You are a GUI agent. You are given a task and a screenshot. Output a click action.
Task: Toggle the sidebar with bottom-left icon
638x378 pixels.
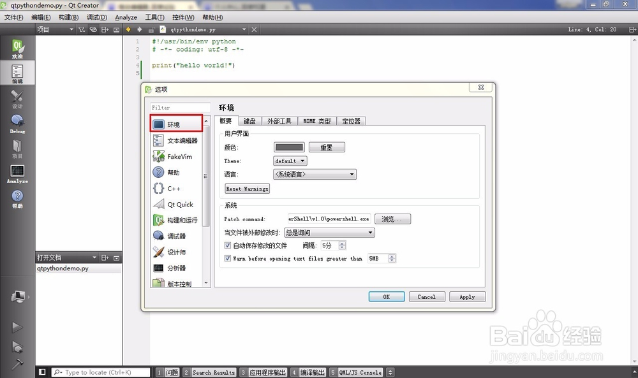[42, 372]
